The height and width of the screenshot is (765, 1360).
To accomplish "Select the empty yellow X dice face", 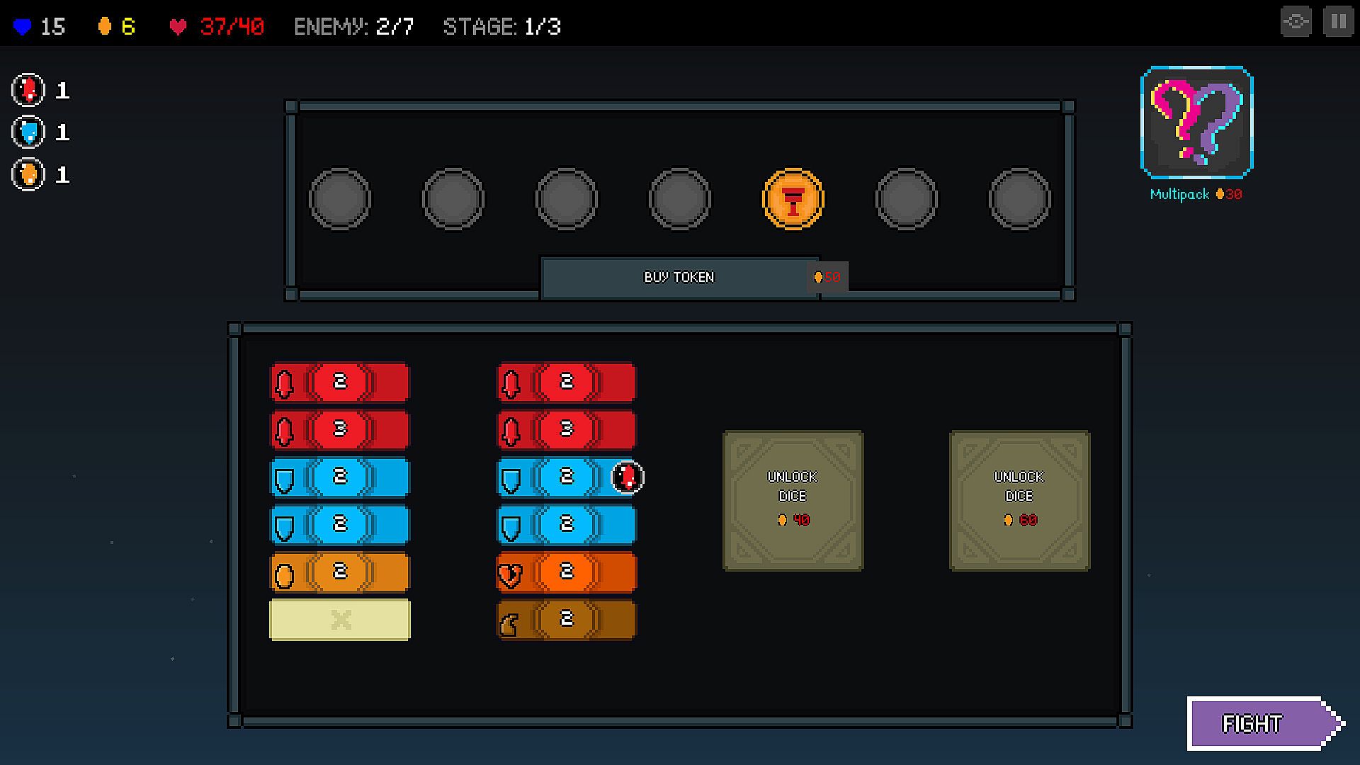I will tap(340, 620).
